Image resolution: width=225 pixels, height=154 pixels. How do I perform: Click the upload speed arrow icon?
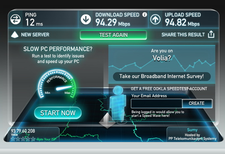[x=155, y=19]
